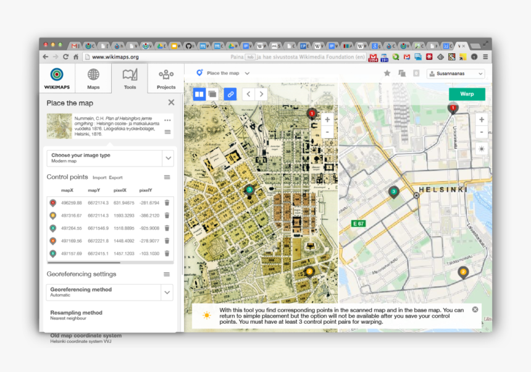Click the brightness sun button on base map
531x372 pixels.
point(481,149)
